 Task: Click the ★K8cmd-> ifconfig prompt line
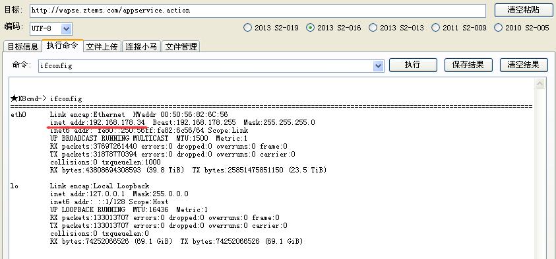[x=46, y=98]
